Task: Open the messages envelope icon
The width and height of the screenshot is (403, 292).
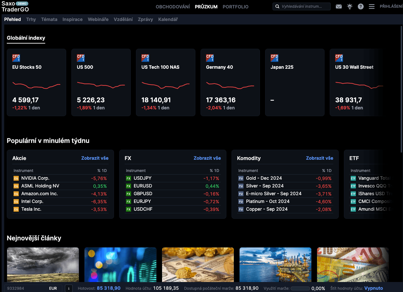Action: (x=339, y=6)
